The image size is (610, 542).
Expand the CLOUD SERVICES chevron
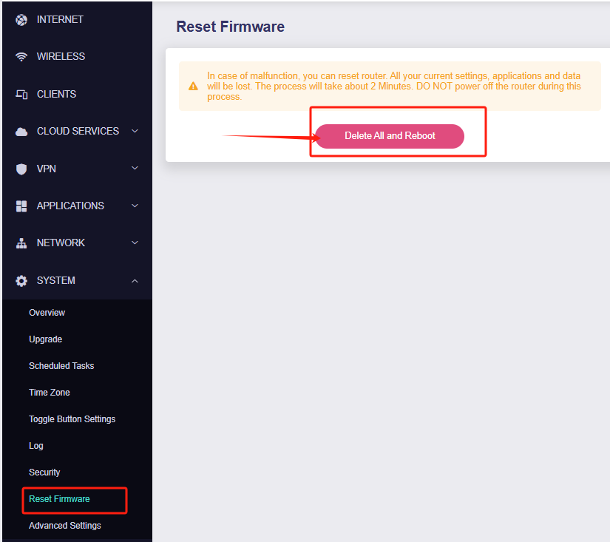[135, 131]
